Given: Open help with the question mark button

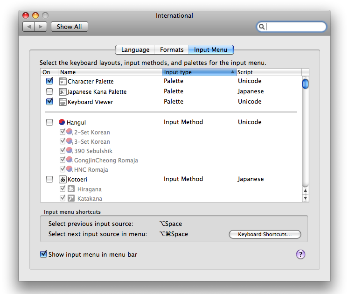Looking at the screenshot, I should coord(300,254).
